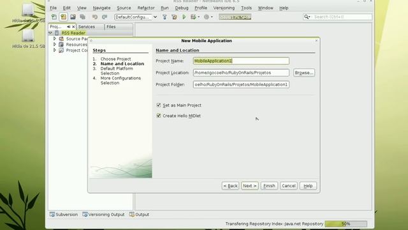Open the Source menu
The width and height of the screenshot is (408, 230).
pyautogui.click(x=124, y=8)
